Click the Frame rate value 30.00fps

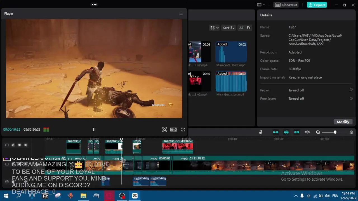point(295,69)
